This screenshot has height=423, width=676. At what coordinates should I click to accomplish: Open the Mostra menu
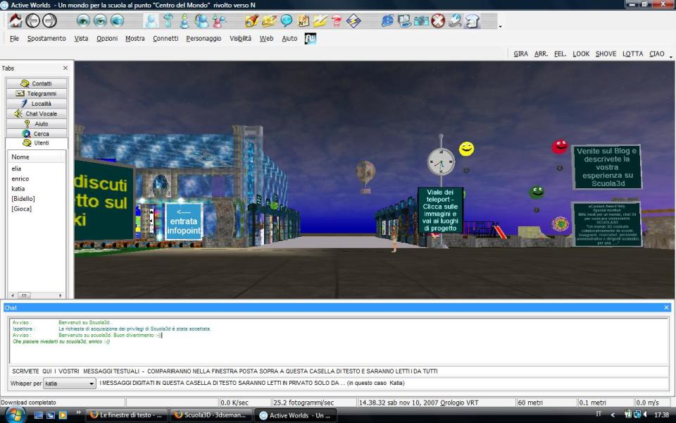point(135,38)
